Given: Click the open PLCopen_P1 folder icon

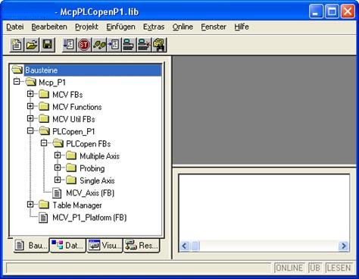Looking at the screenshot, I should [x=45, y=131].
